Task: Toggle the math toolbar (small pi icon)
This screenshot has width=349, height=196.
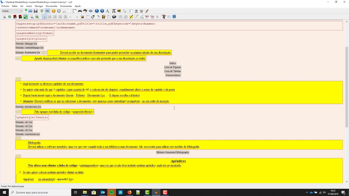Action: (x=136, y=11)
